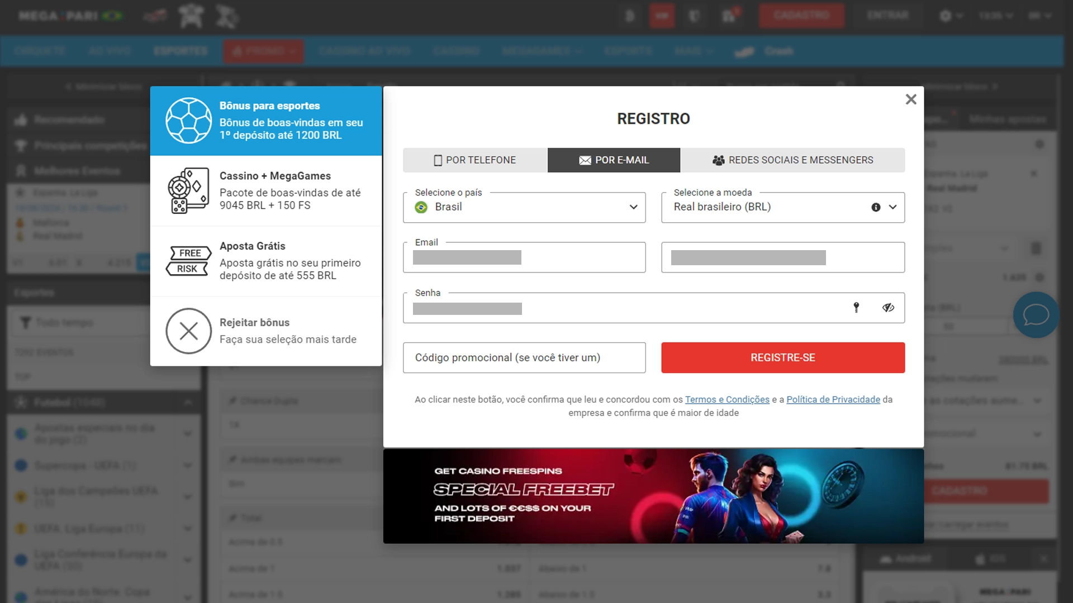
Task: Close the Registro dialog
Action: 911,99
